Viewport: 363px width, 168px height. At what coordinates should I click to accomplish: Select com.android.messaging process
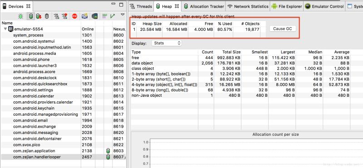63,133
